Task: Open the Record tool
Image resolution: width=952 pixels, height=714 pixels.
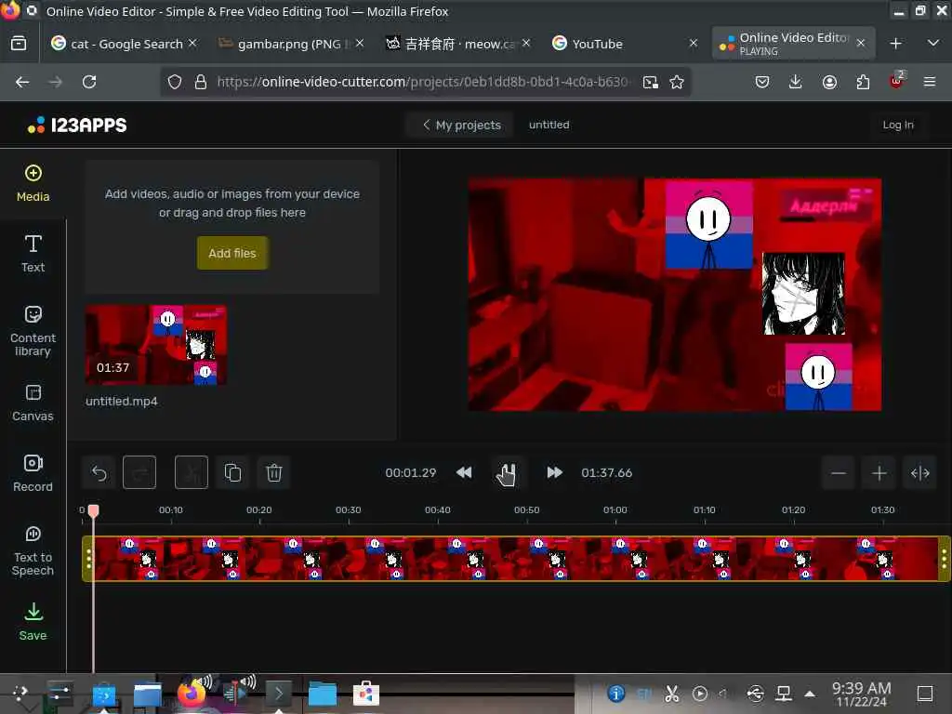Action: [33, 473]
